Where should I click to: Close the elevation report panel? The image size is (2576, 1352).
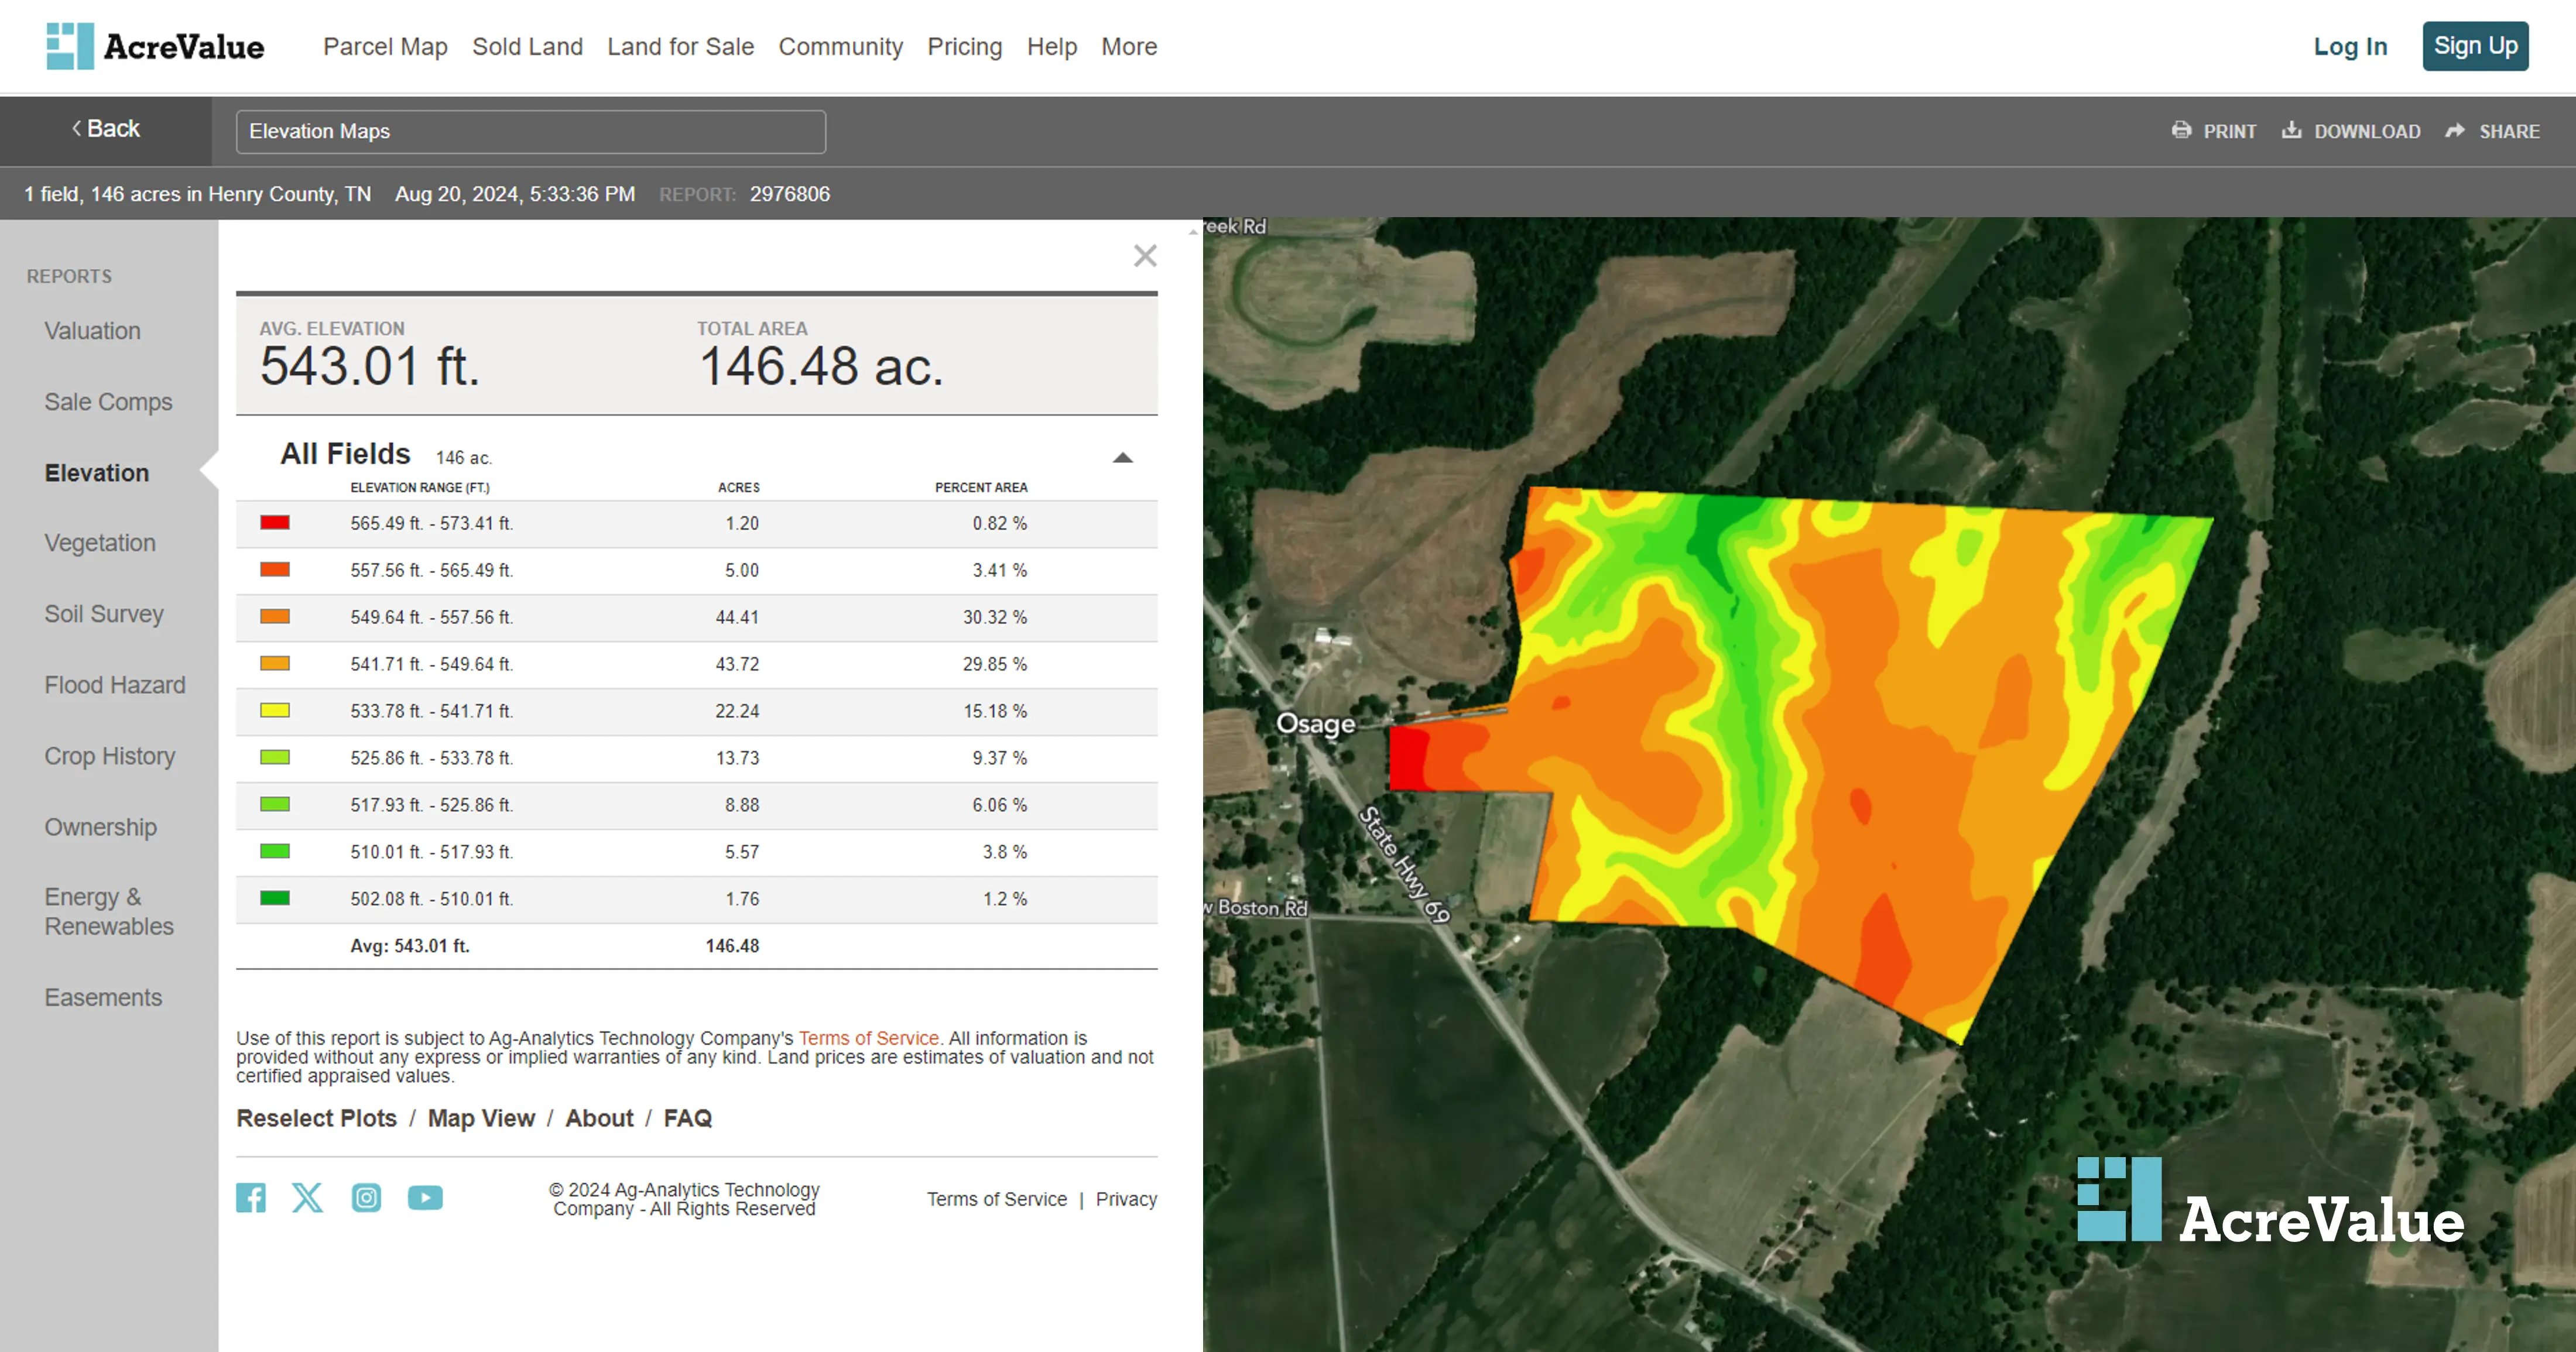pyautogui.click(x=1144, y=256)
